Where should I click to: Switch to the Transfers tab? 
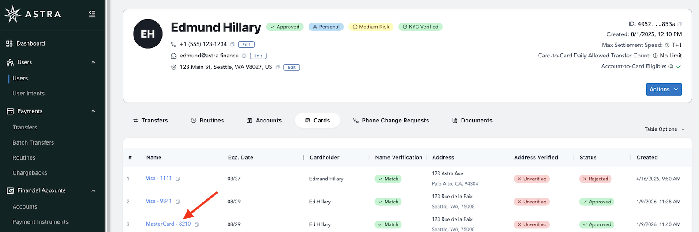pos(150,120)
